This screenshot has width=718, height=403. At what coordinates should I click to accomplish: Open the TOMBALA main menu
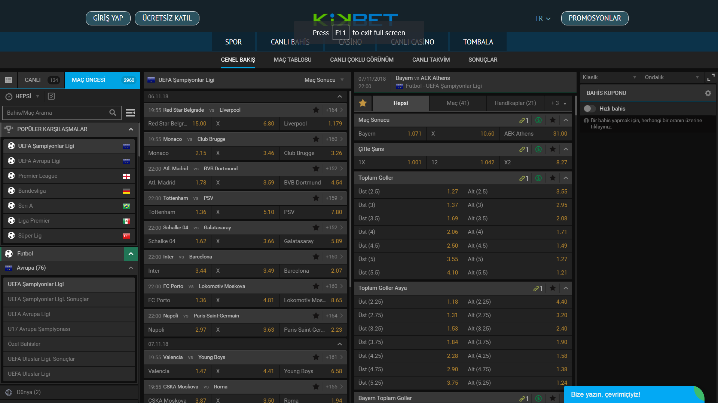point(478,42)
